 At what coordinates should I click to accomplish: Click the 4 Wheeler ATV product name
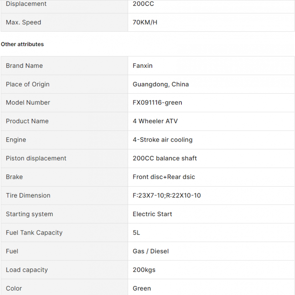coord(155,121)
